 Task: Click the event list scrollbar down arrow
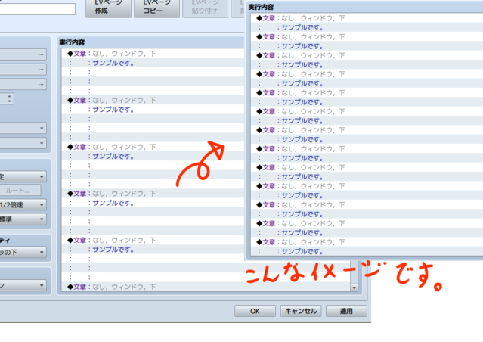tap(354, 288)
